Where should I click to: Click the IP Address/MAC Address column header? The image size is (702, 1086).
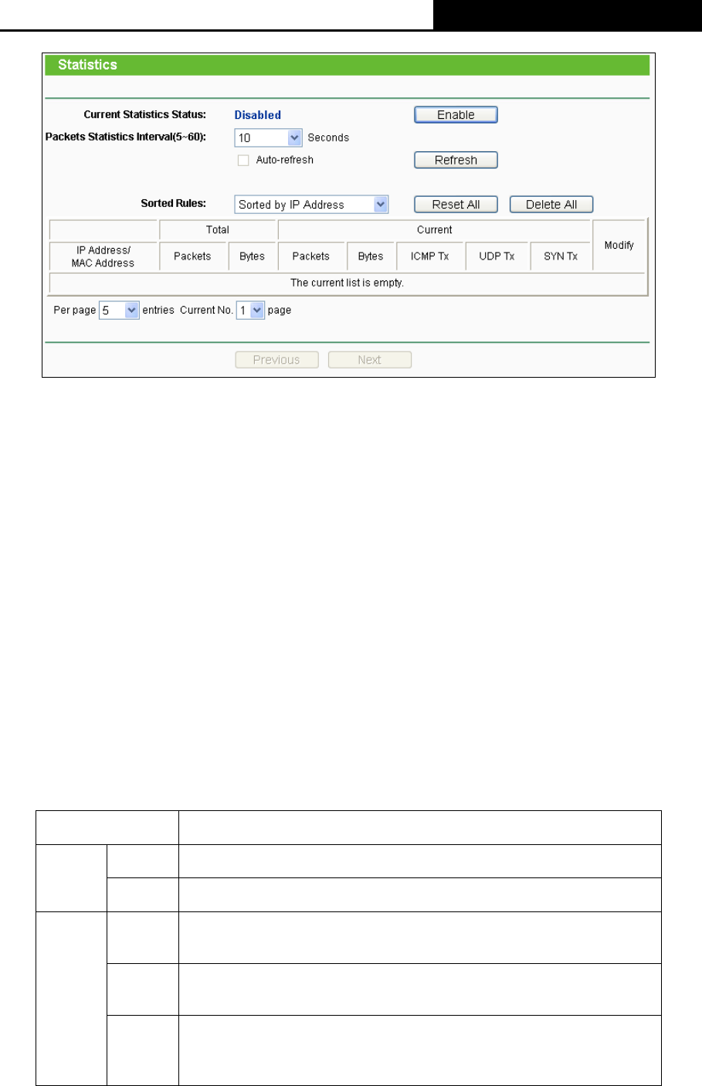pyautogui.click(x=103, y=256)
